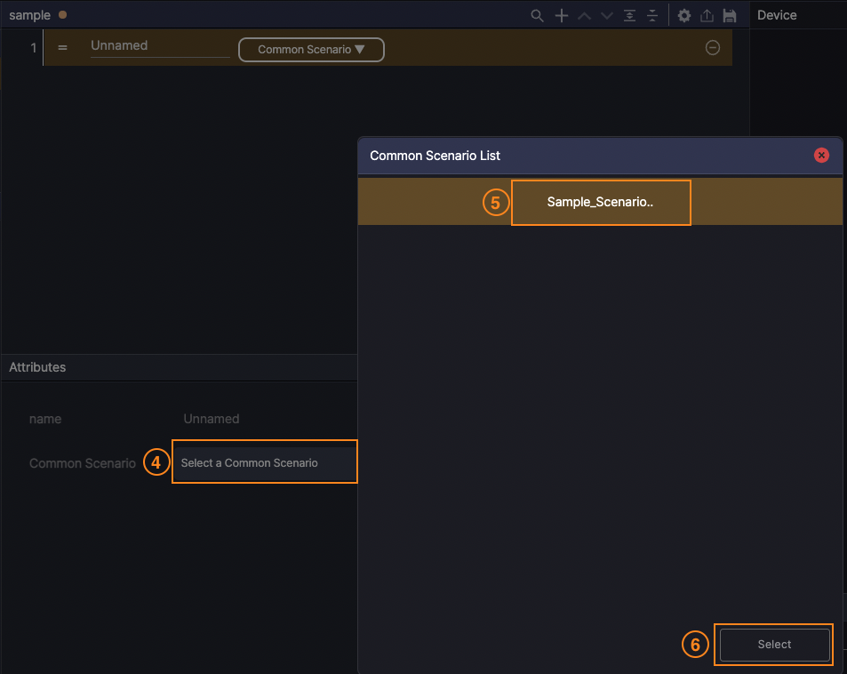Grab the step 1 drag handle

pyautogui.click(x=62, y=48)
